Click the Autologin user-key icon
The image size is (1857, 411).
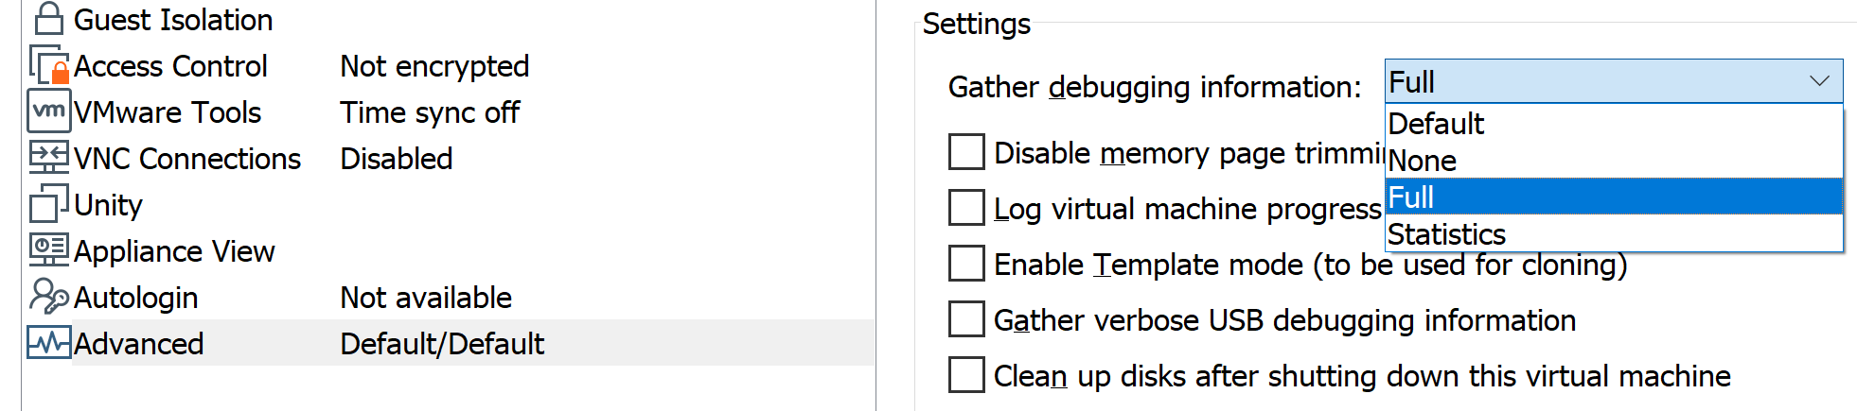click(49, 297)
